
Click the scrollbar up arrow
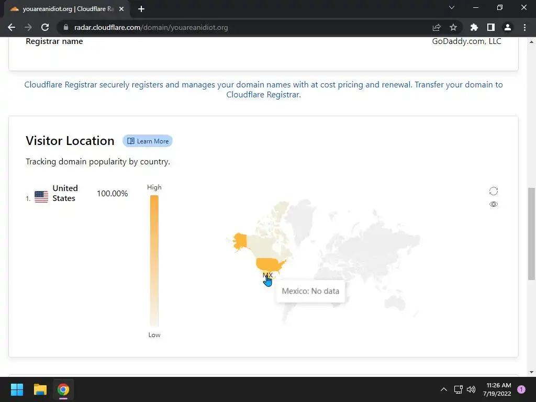tap(532, 42)
